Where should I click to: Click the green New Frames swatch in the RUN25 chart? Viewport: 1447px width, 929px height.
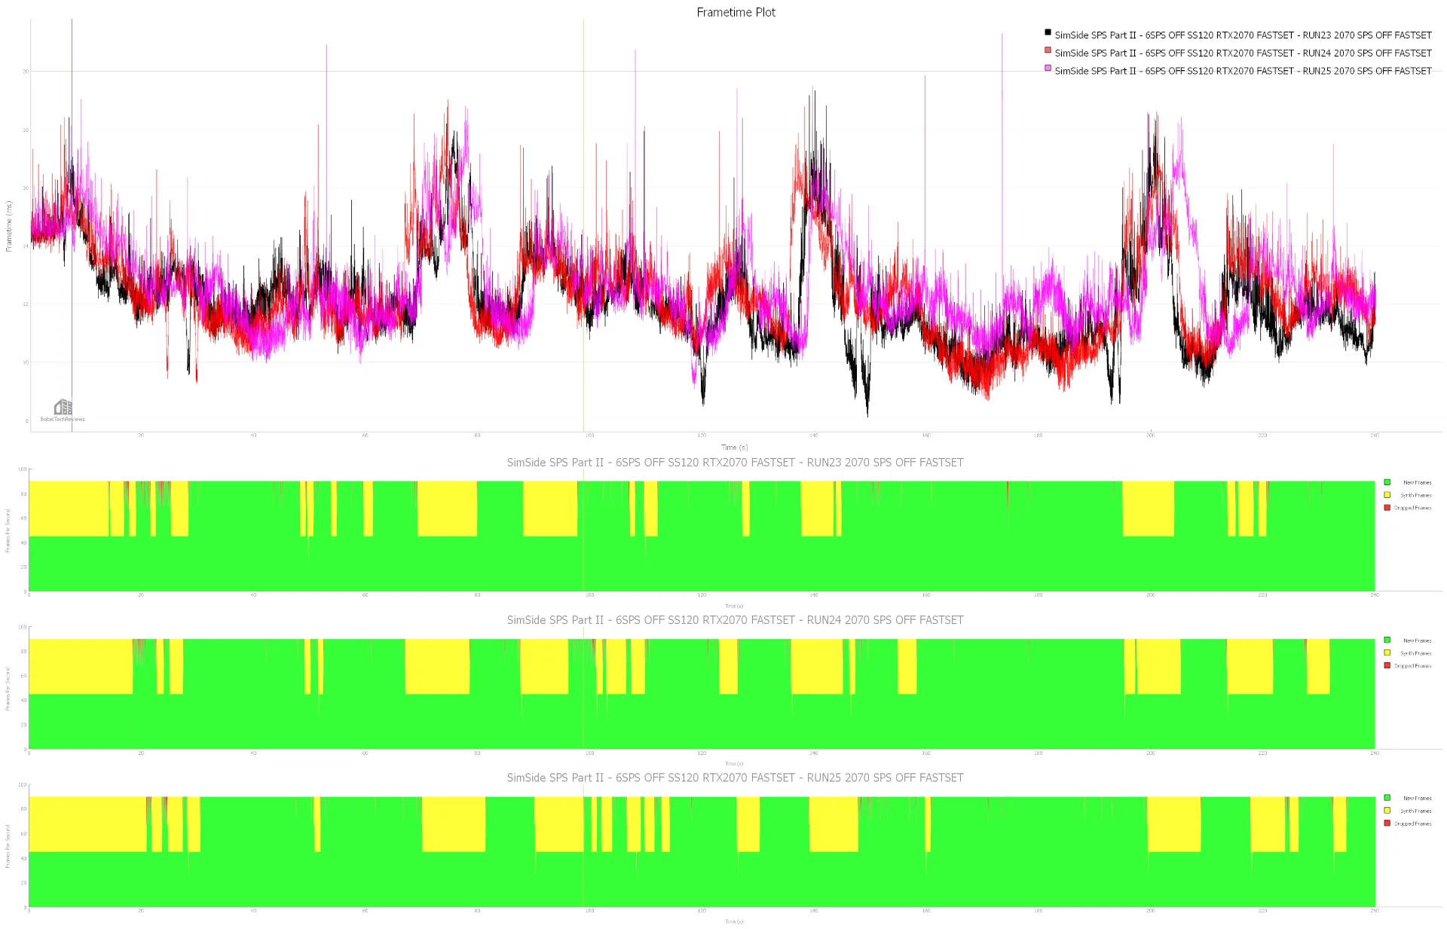coord(1387,798)
